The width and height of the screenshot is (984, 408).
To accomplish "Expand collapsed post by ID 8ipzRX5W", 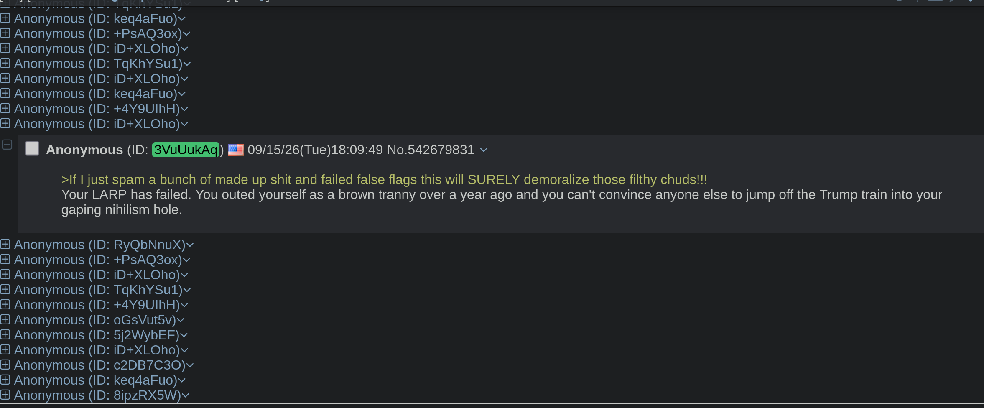I will (x=5, y=395).
